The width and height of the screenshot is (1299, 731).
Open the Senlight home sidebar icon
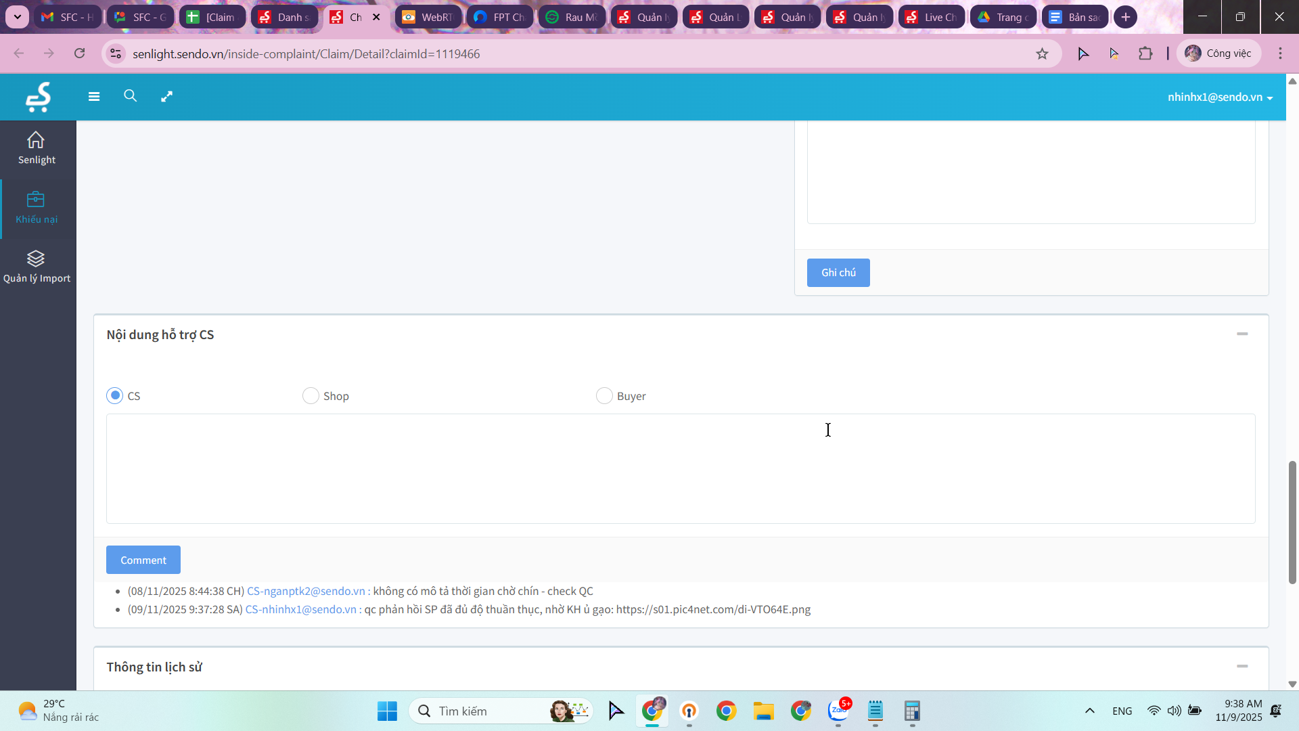pos(36,140)
